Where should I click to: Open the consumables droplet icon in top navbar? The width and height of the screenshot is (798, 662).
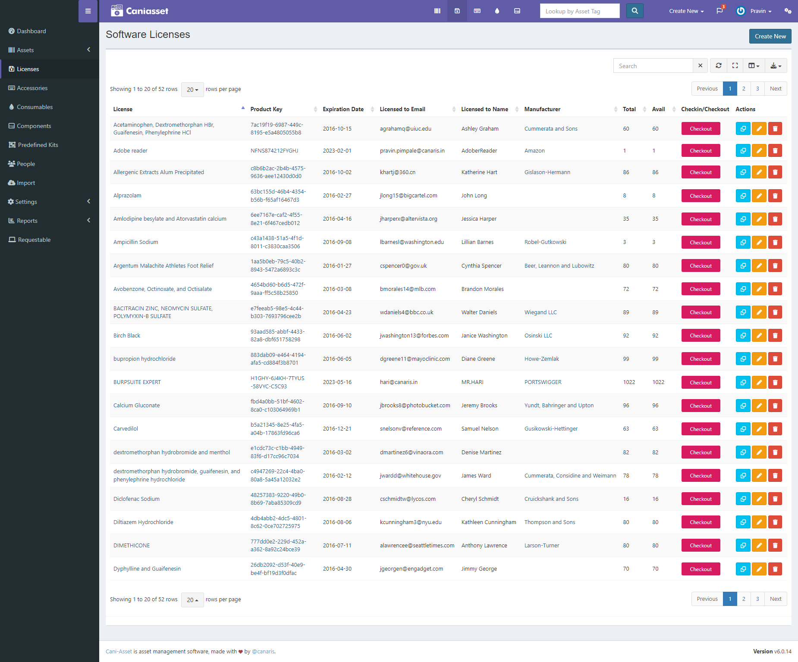click(x=497, y=11)
